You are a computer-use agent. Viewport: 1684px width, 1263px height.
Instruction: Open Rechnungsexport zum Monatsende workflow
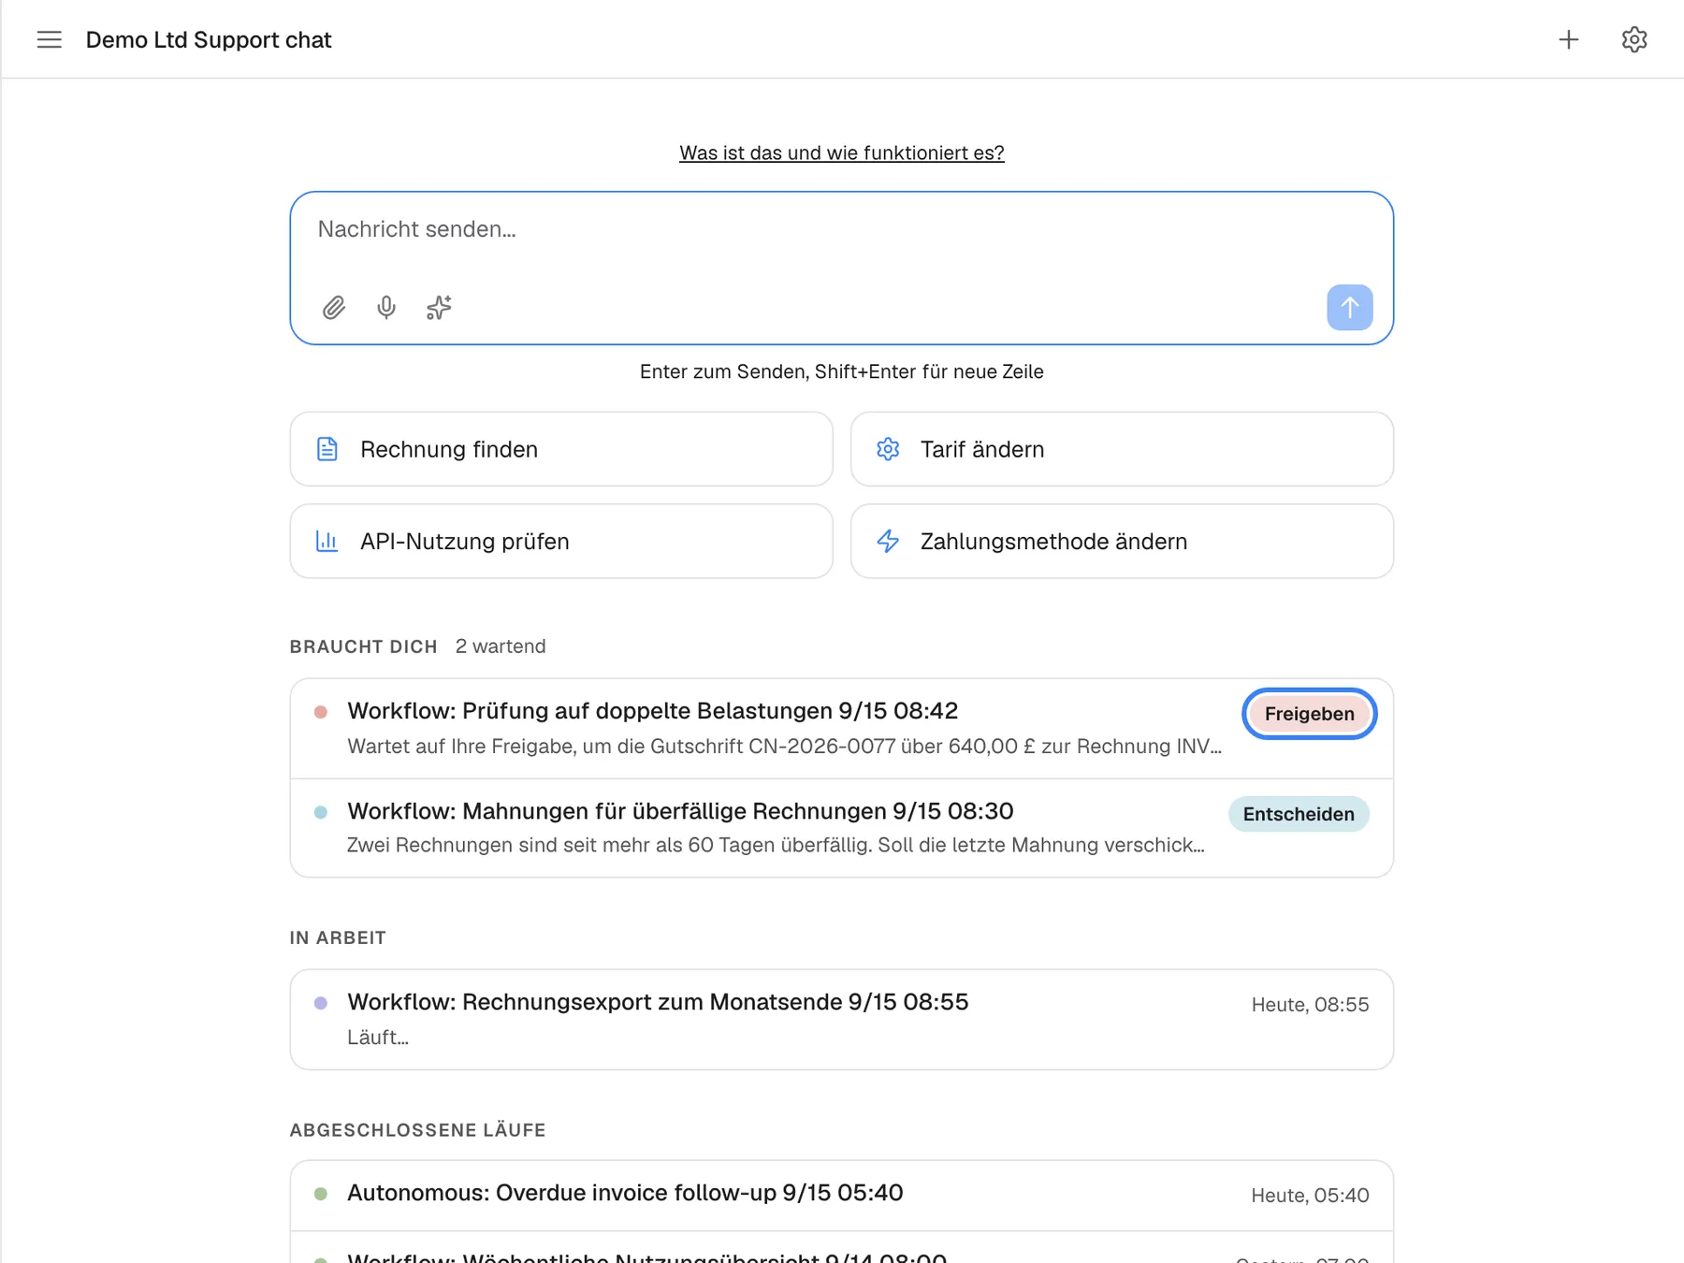841,1020
